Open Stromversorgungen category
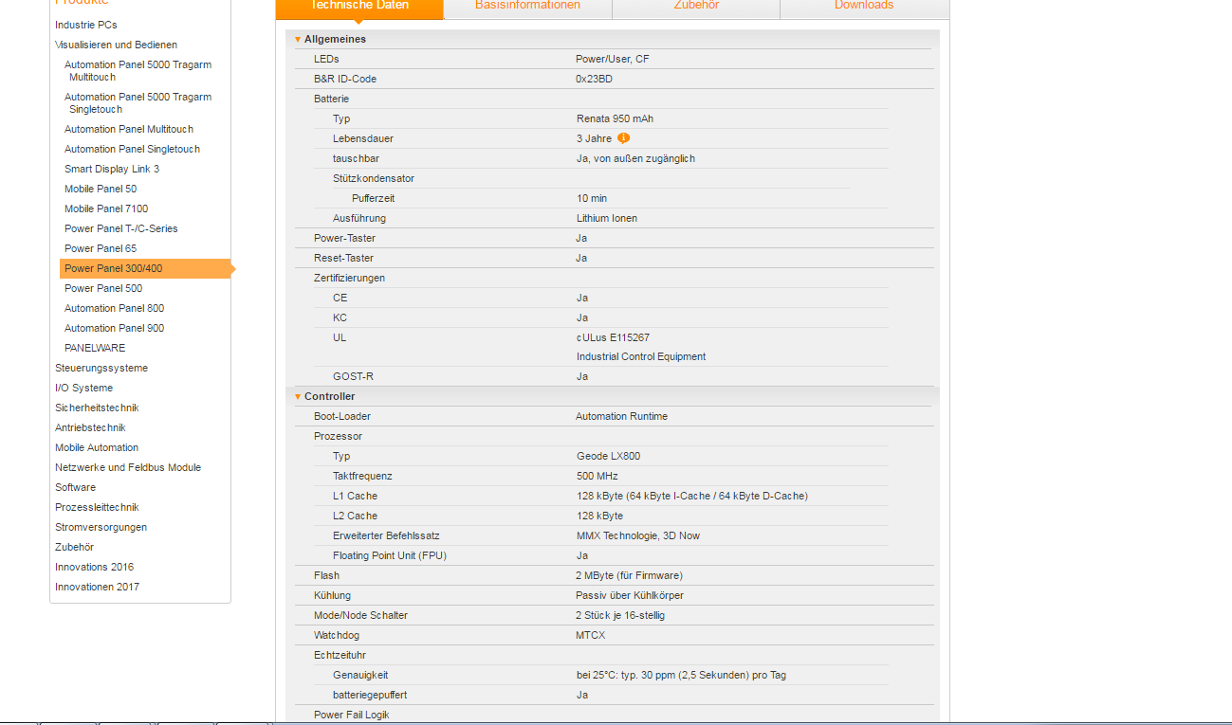The width and height of the screenshot is (1232, 725). click(x=101, y=527)
